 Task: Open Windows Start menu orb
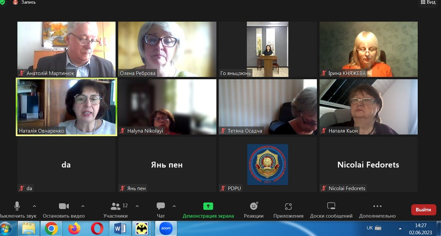click(x=6, y=228)
